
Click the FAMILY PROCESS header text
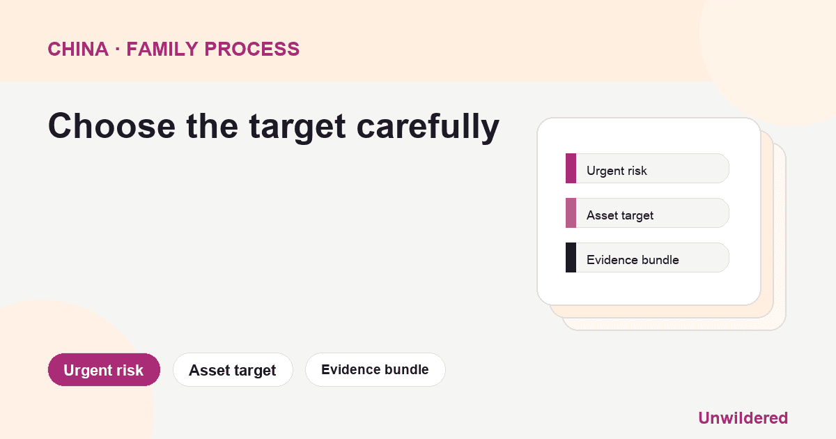(213, 49)
